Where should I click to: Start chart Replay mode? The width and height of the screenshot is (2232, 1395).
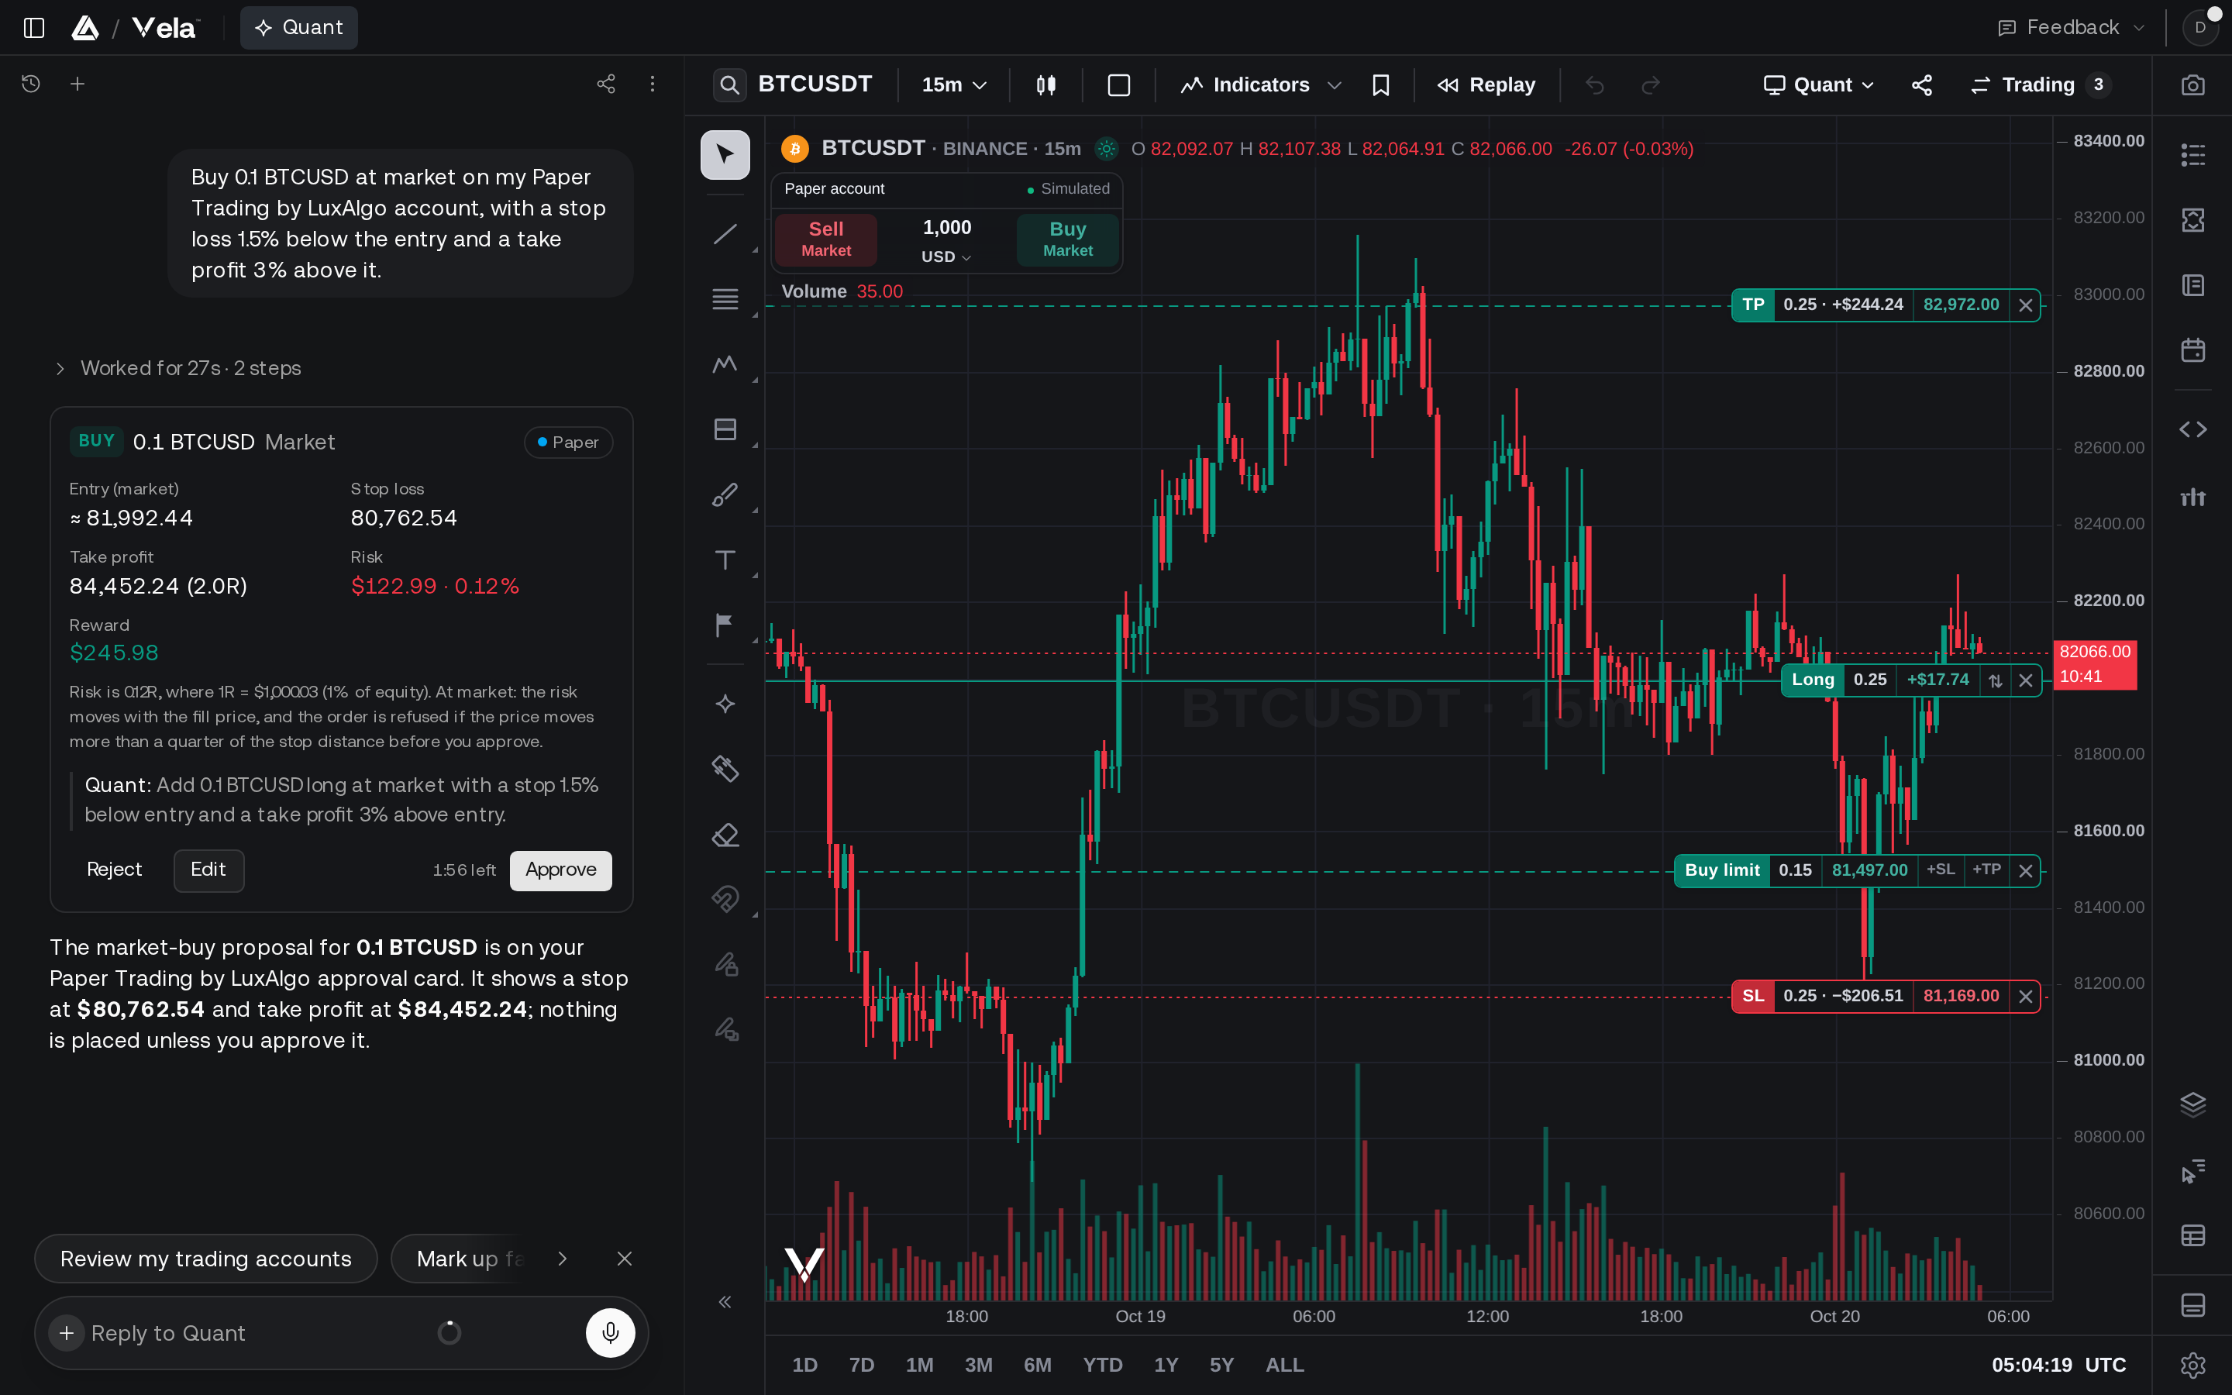[1486, 85]
